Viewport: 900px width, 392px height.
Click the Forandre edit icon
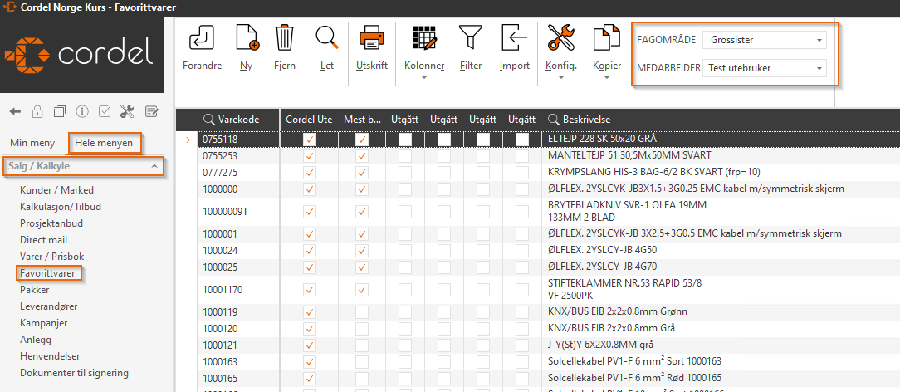point(201,38)
